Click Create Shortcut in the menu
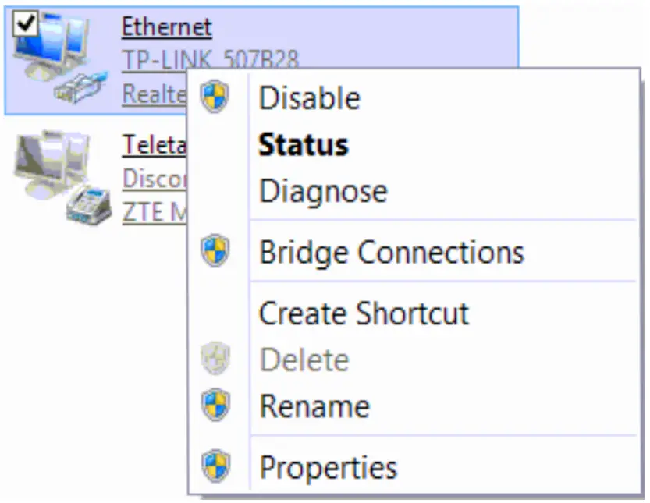This screenshot has height=503, width=650. [x=364, y=313]
